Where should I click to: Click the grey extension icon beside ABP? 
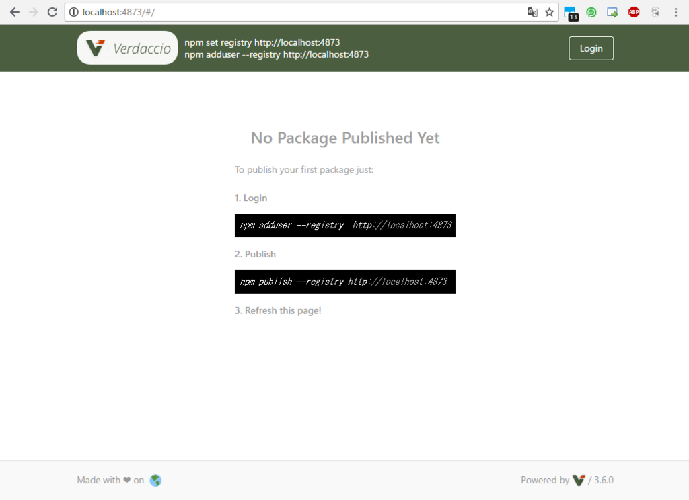655,12
